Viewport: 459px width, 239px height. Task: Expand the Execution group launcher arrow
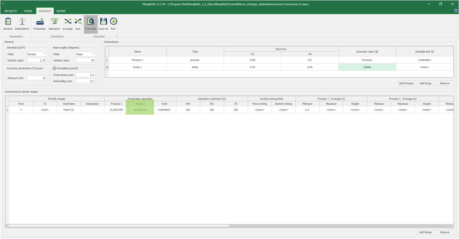click(116, 36)
